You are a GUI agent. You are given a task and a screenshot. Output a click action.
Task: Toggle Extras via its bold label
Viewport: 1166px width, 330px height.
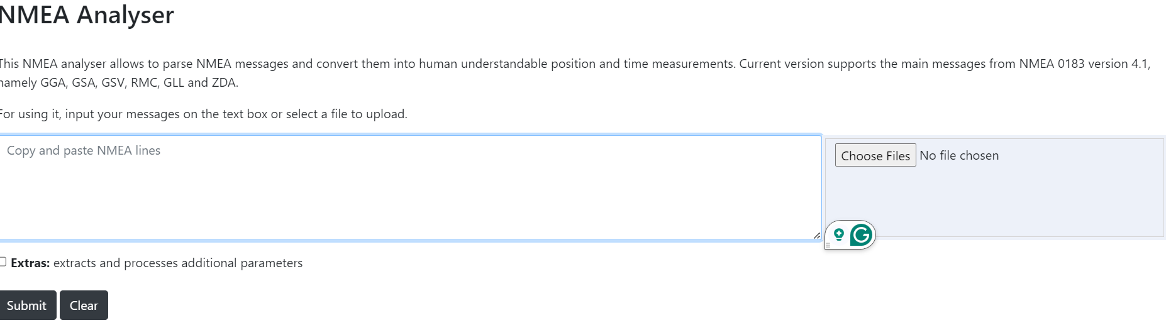click(x=30, y=263)
